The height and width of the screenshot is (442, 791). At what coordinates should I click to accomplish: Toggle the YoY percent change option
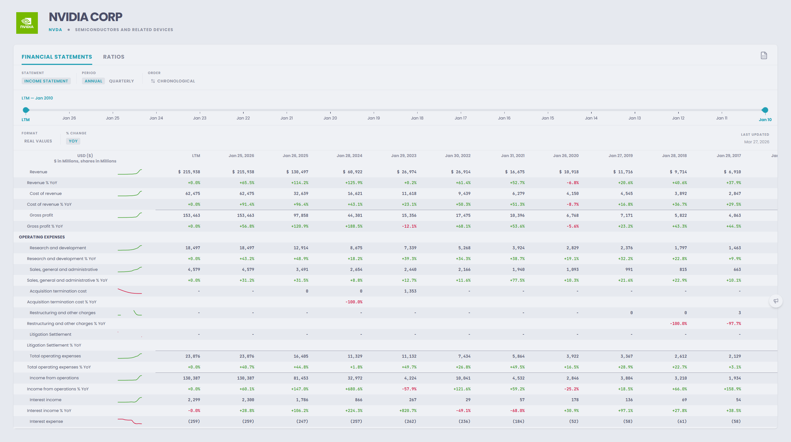(x=73, y=141)
